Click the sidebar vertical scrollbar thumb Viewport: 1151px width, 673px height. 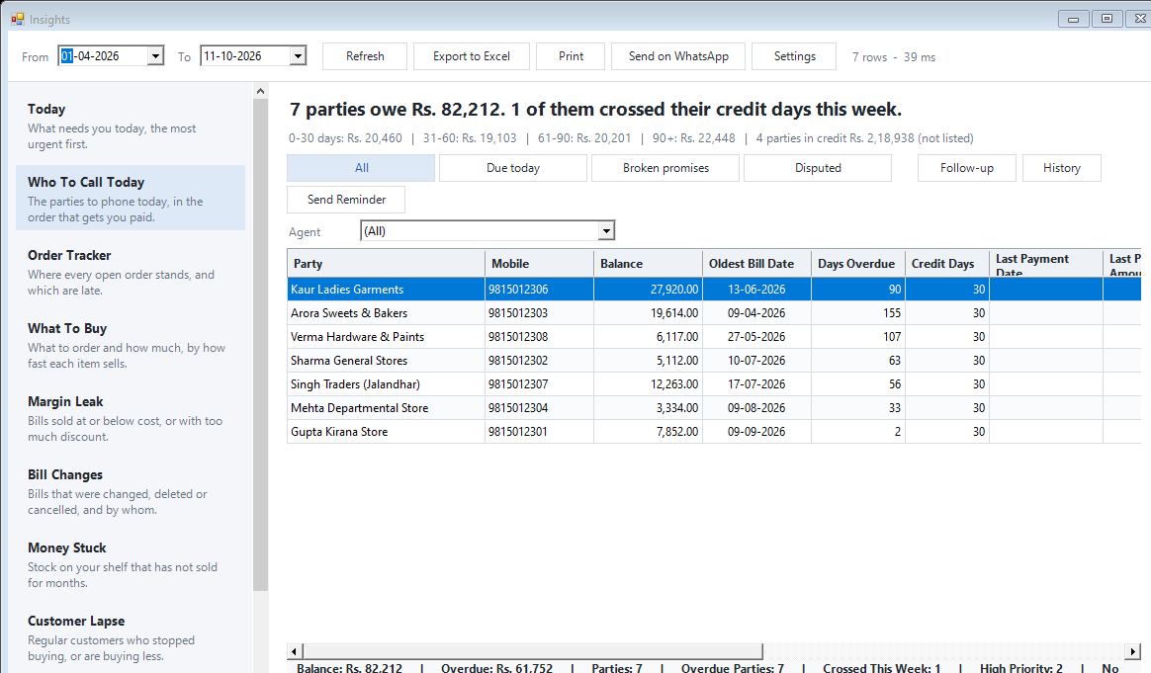261,345
